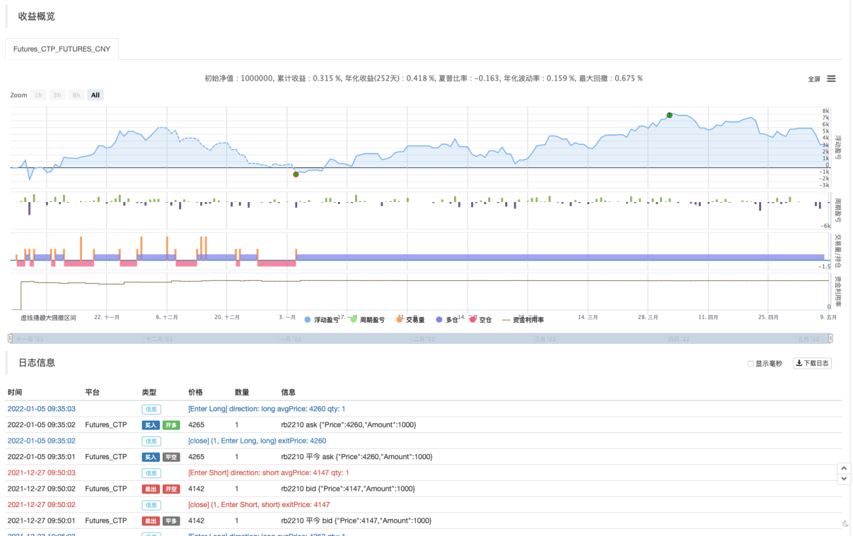This screenshot has height=536, width=853.
Task: Toggle 交易量 series in the chart legend
Action: coord(410,320)
